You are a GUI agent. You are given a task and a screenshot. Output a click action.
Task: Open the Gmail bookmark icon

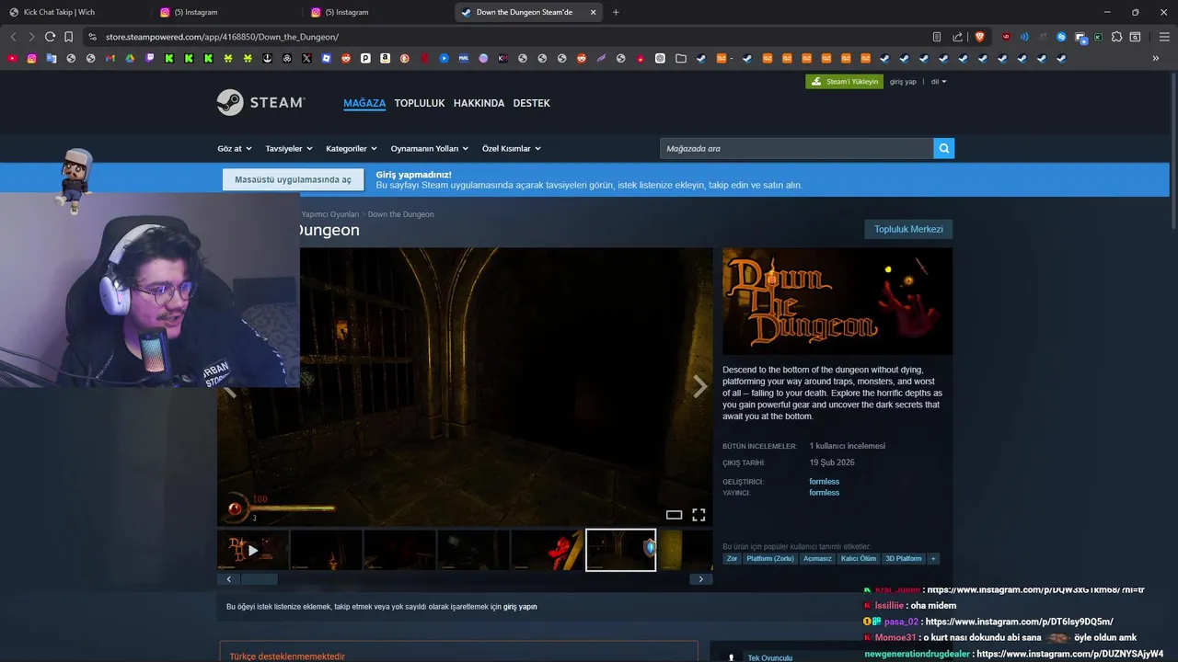(x=110, y=58)
